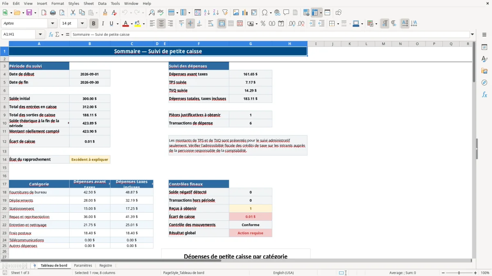The image size is (492, 276).
Task: Apply the yellow background color swatch
Action: [138, 24]
